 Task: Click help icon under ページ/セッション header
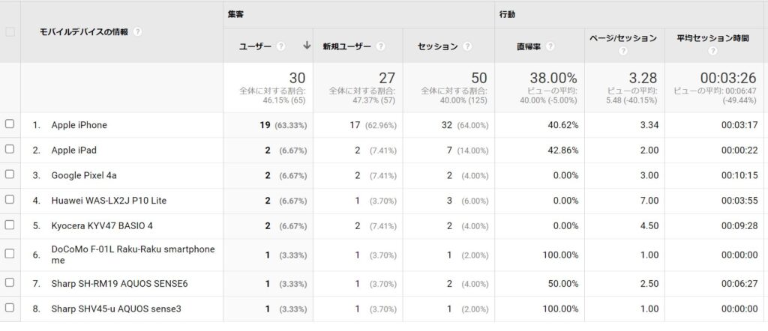622,52
